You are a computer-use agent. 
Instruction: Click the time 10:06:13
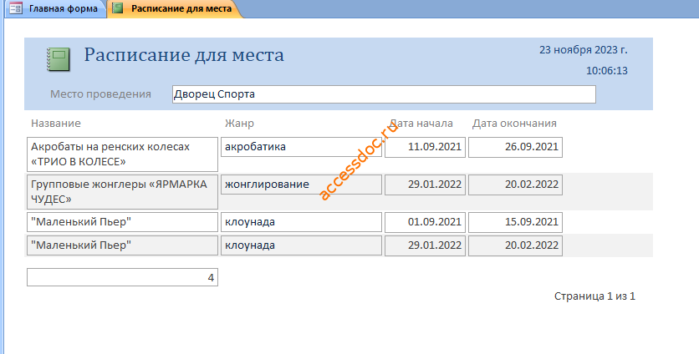click(606, 70)
